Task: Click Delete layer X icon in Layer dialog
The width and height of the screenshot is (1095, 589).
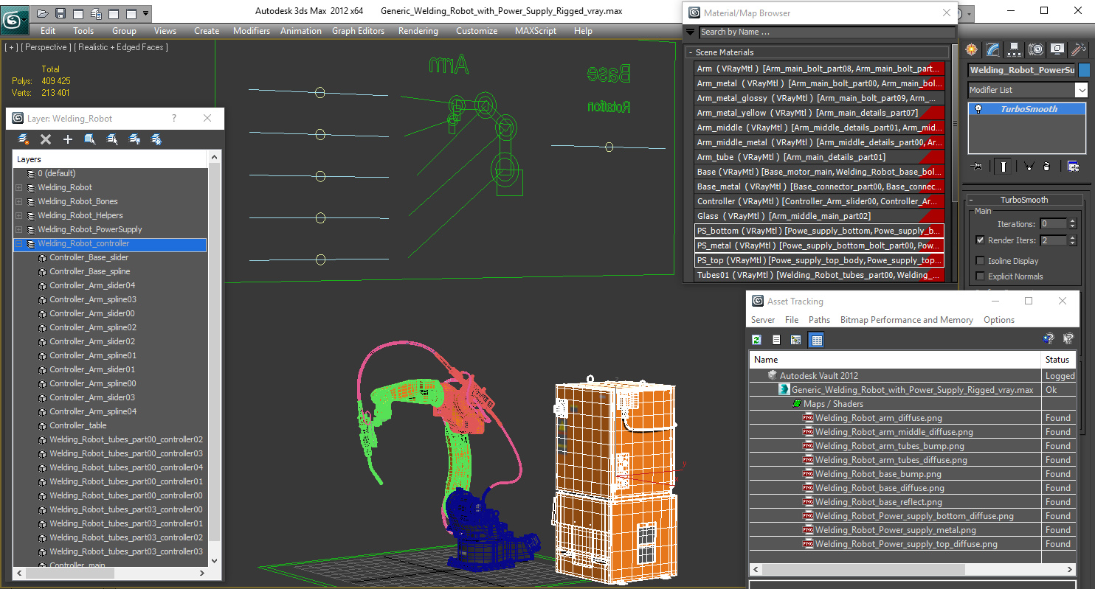Action: tap(46, 139)
